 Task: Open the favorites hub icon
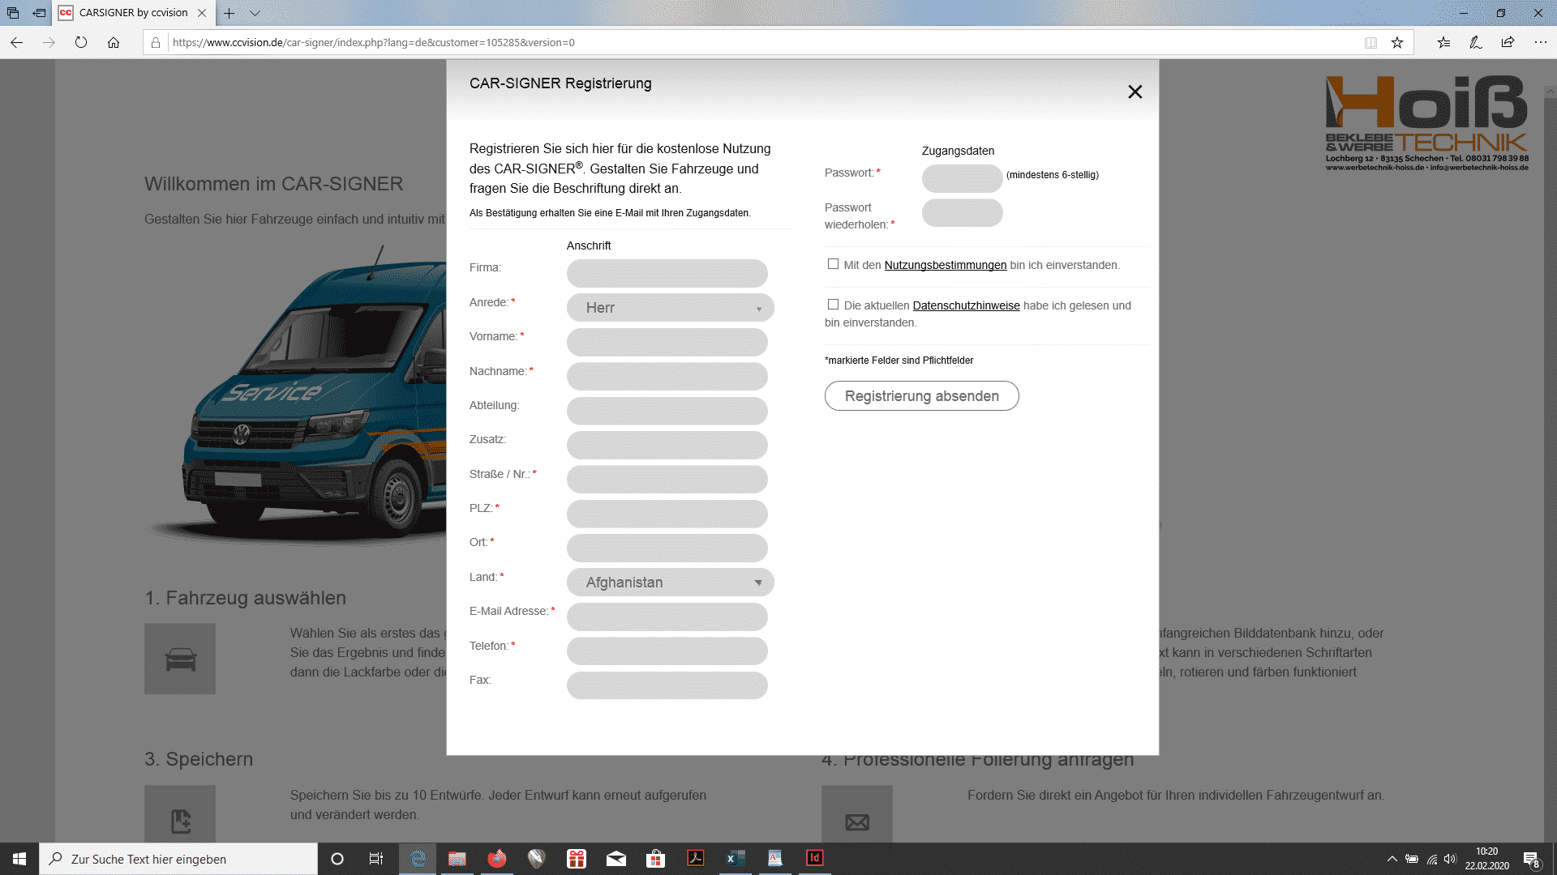point(1443,42)
